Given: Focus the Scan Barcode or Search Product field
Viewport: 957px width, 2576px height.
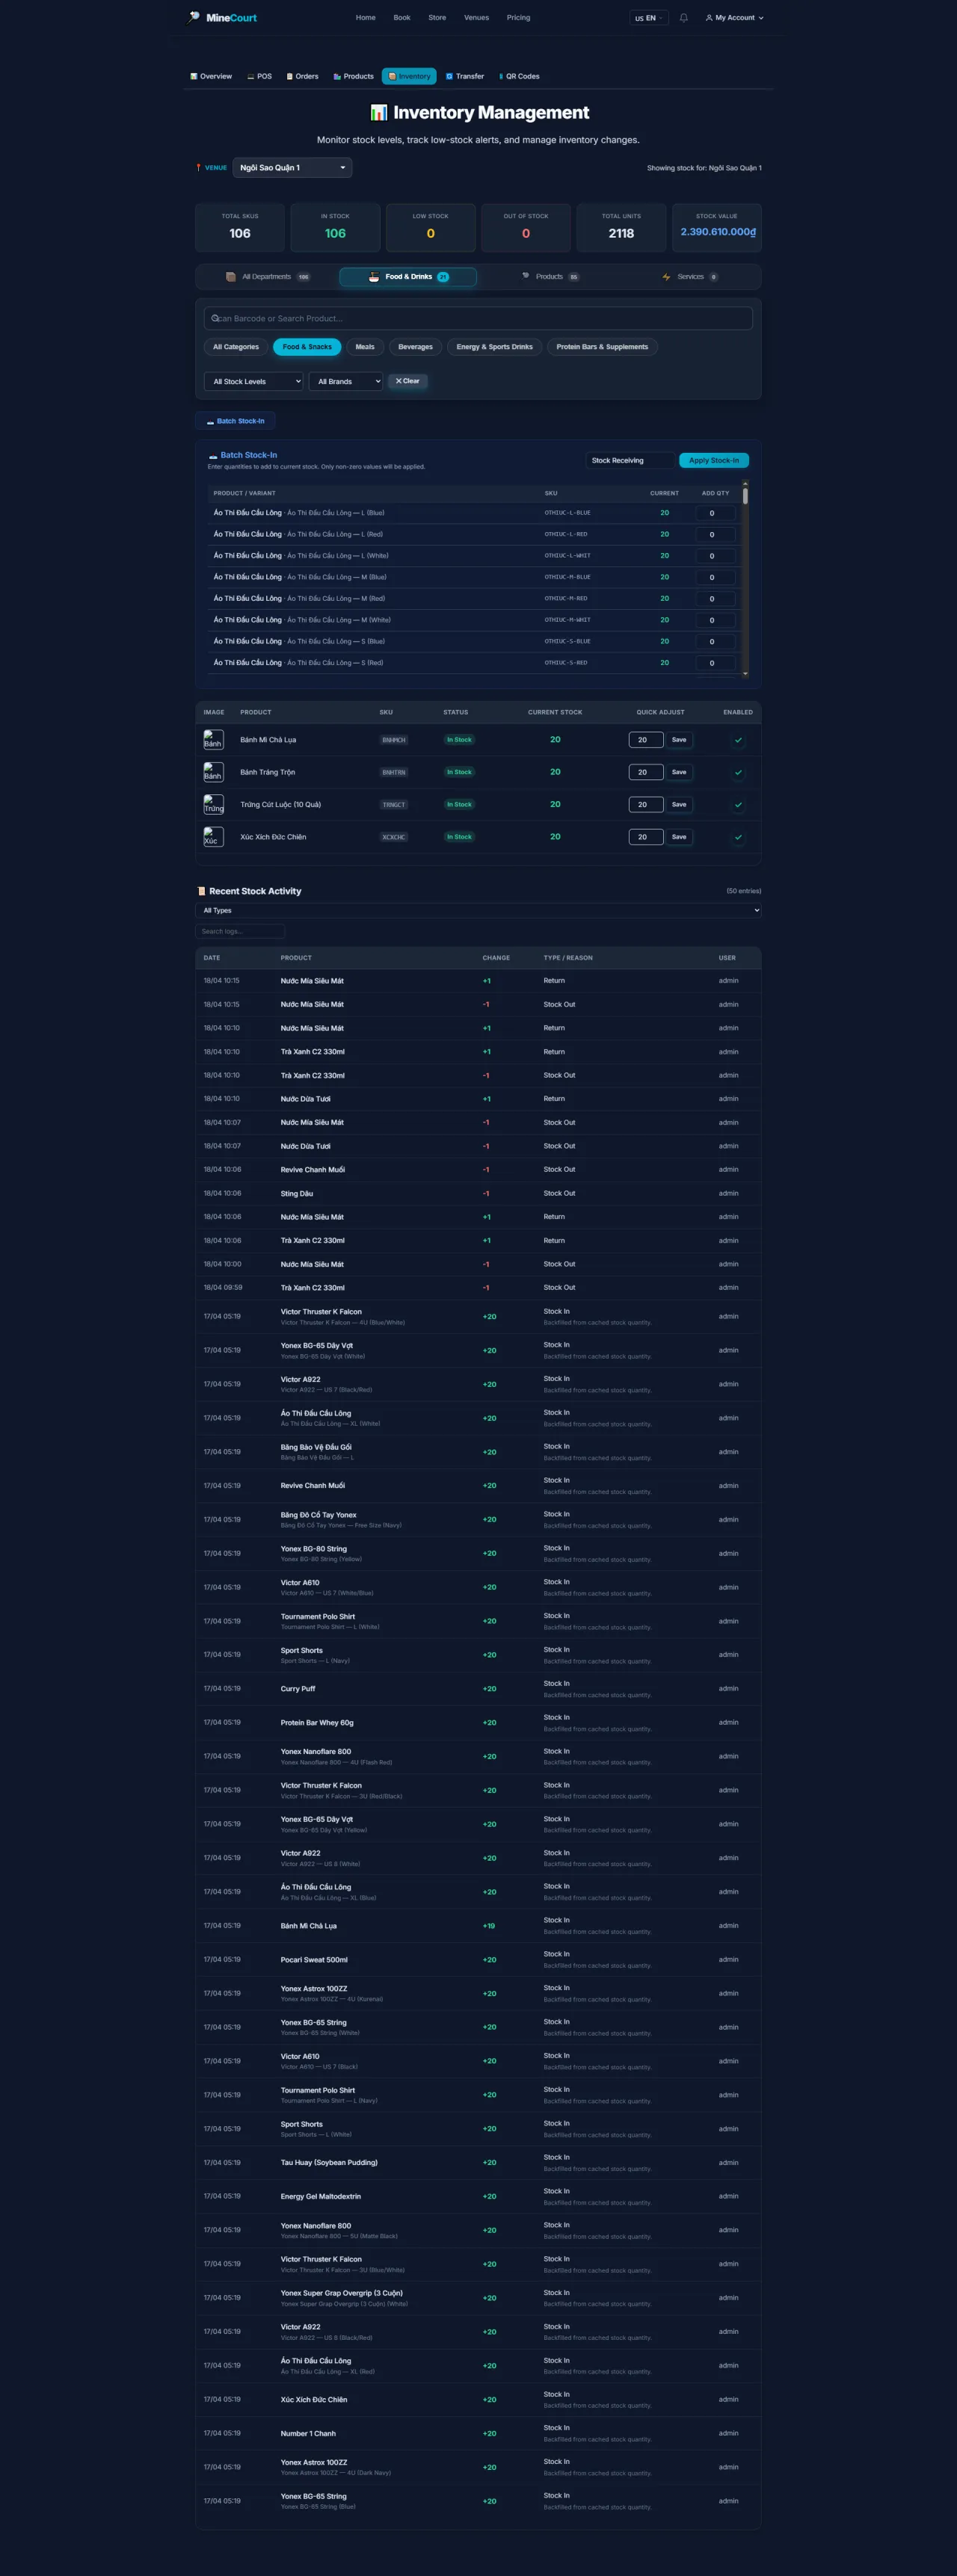Looking at the screenshot, I should 478,318.
